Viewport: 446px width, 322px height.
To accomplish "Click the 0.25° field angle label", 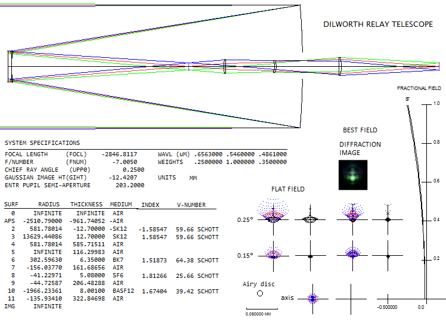I will (x=245, y=220).
